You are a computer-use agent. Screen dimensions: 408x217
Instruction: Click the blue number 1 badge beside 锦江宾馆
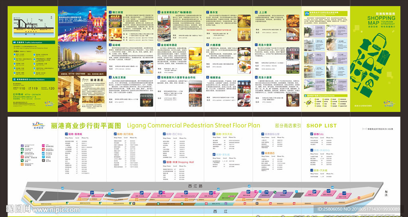(x=110, y=12)
